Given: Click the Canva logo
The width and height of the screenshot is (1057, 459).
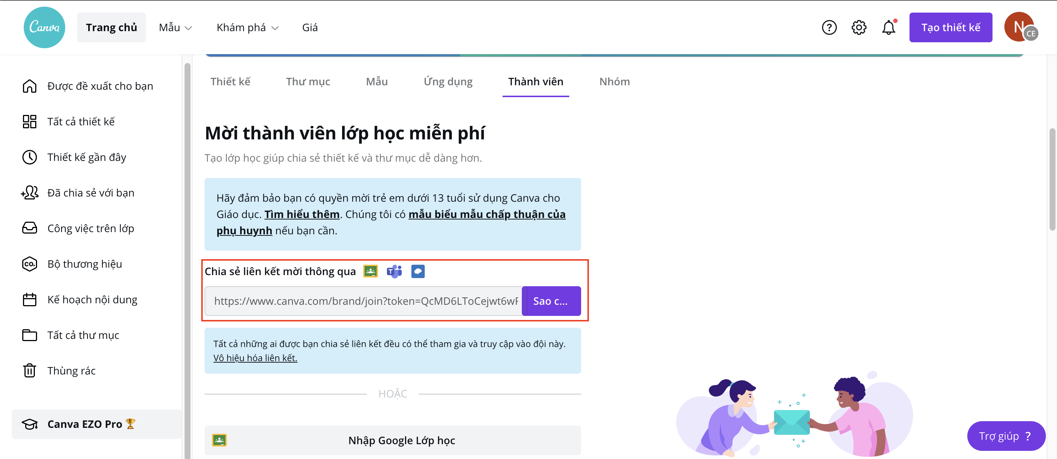Looking at the screenshot, I should click(x=44, y=27).
